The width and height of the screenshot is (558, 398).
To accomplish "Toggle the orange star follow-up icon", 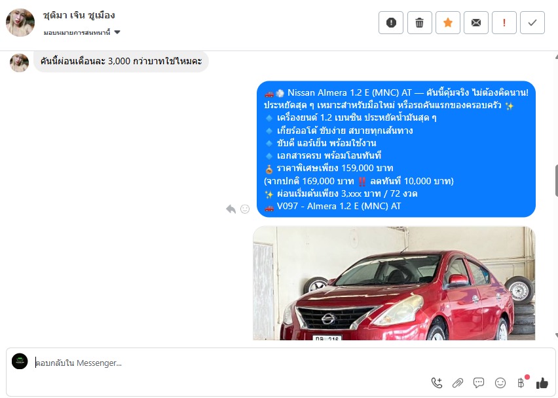I will click(448, 23).
